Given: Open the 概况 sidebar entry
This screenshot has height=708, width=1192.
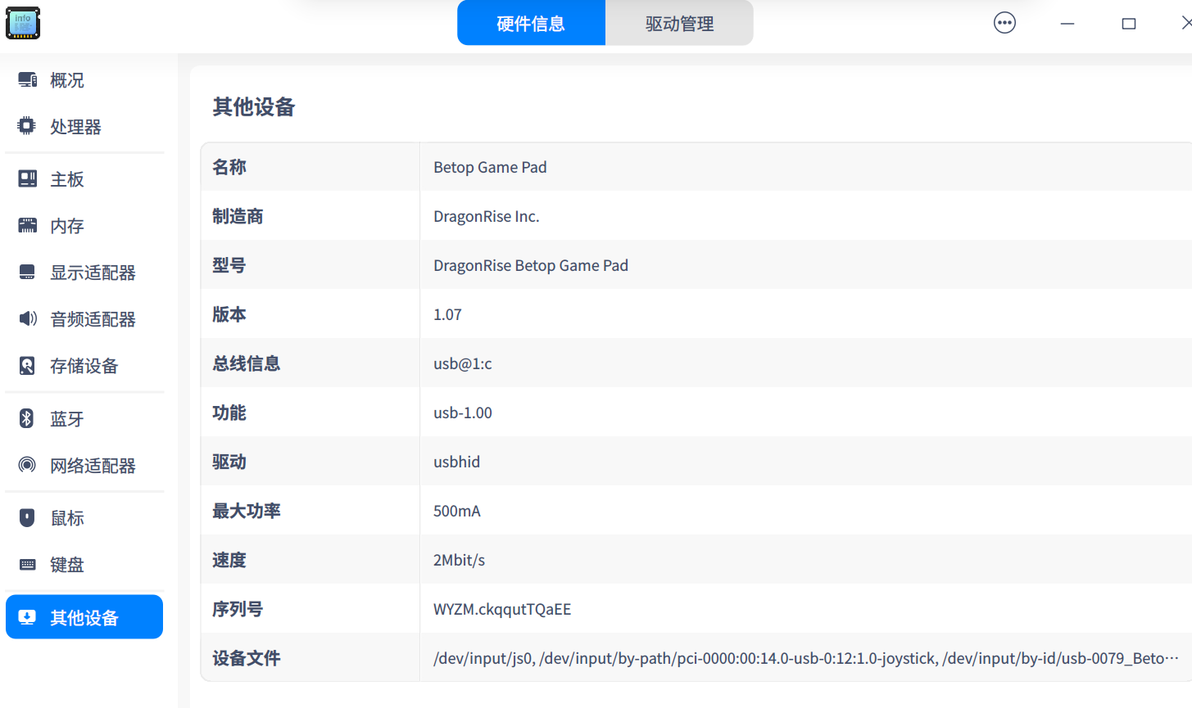Looking at the screenshot, I should (84, 80).
